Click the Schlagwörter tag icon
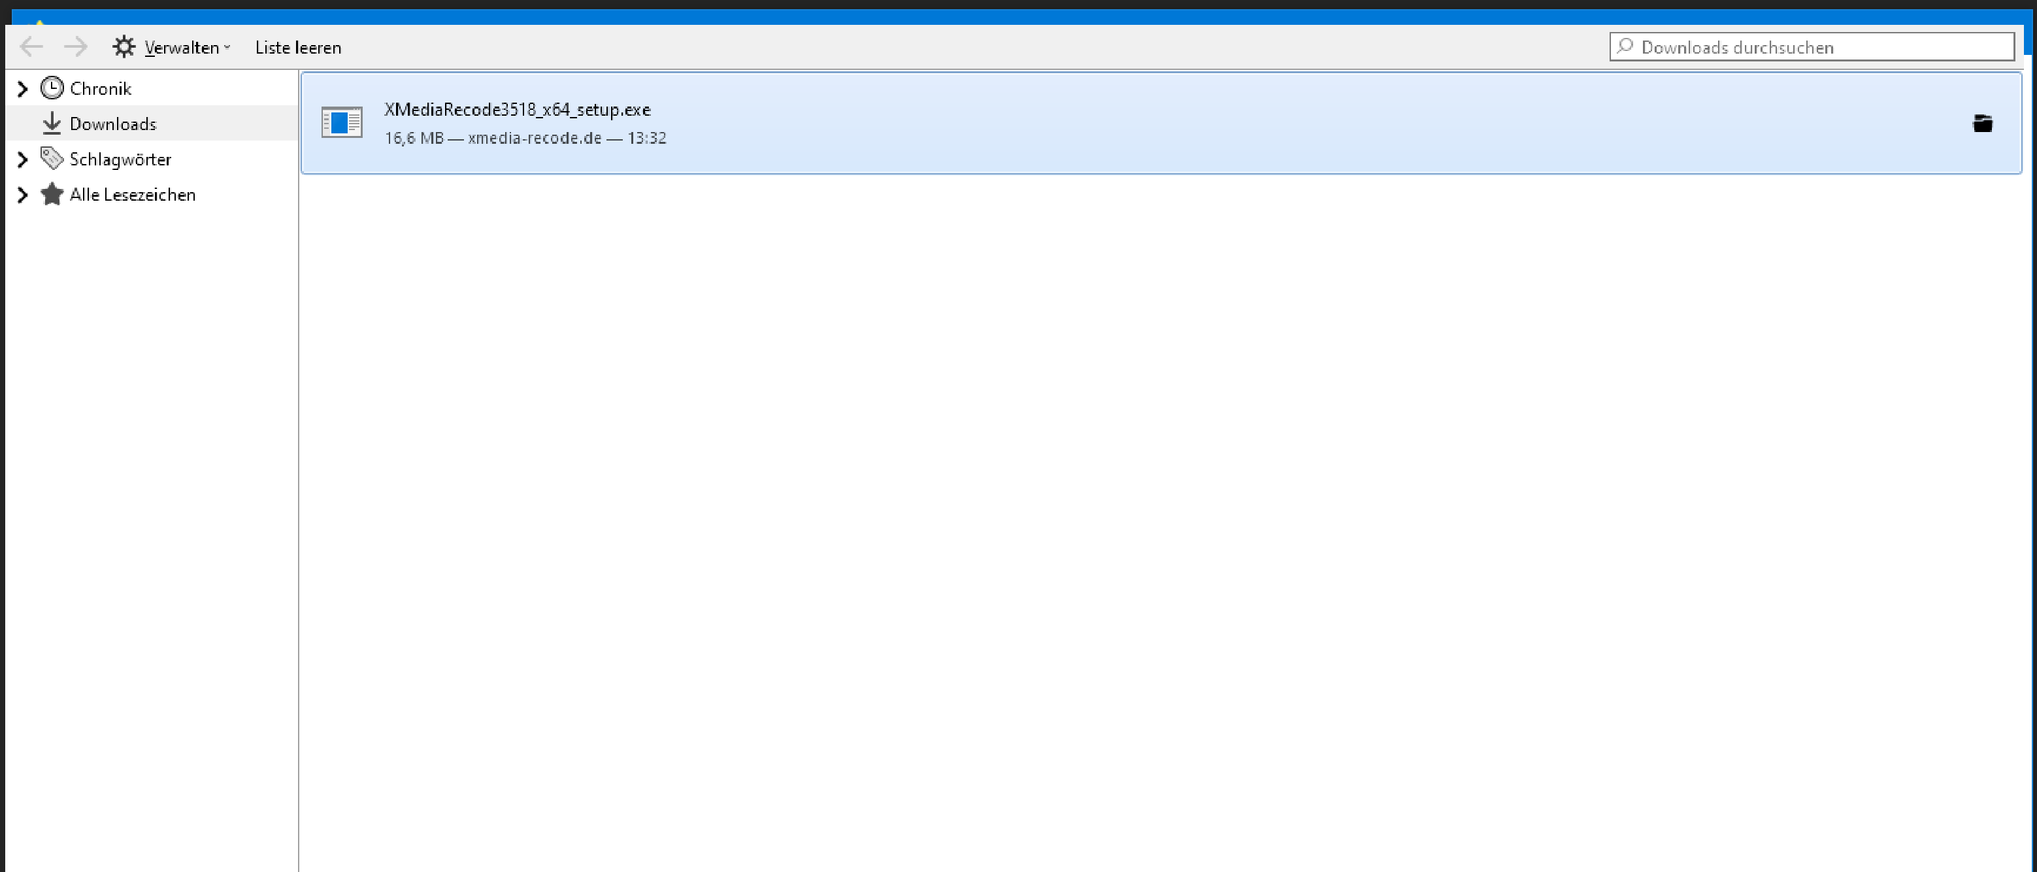The width and height of the screenshot is (2037, 872). point(50,158)
